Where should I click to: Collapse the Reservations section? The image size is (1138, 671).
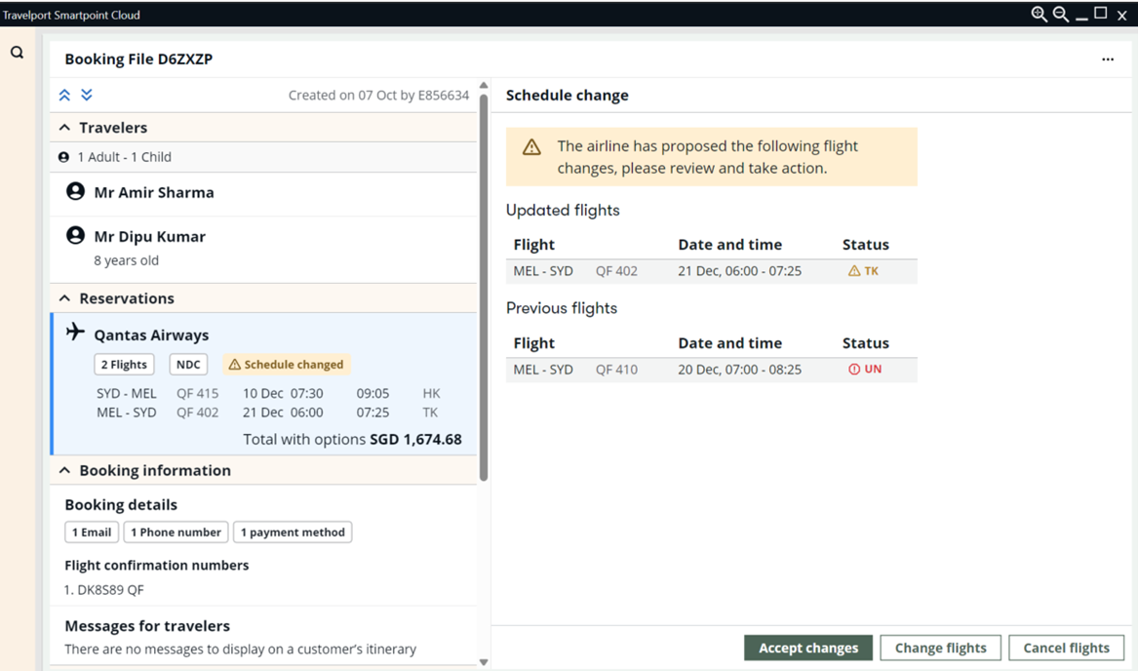[x=64, y=298]
